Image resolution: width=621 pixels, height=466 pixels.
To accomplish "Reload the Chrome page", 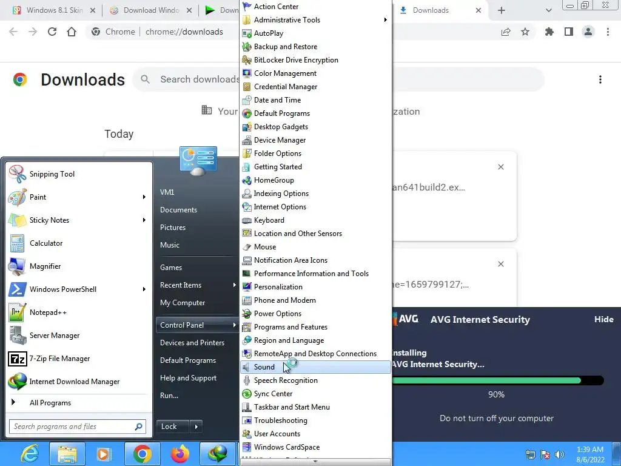I will tap(52, 32).
